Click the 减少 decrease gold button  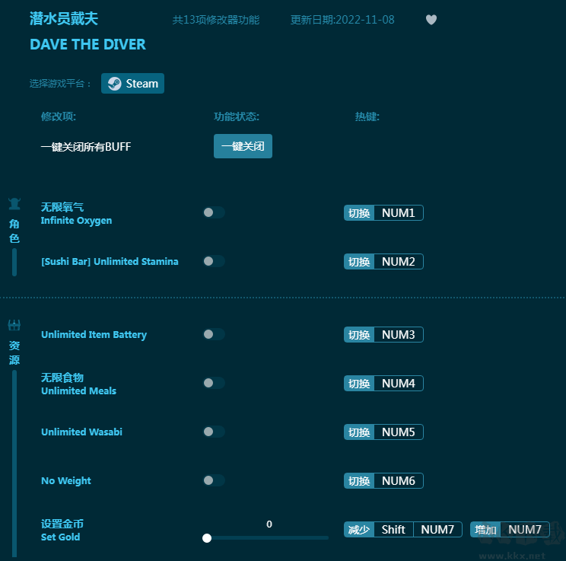pos(359,530)
